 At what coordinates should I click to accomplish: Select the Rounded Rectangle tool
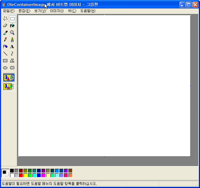point(12,68)
